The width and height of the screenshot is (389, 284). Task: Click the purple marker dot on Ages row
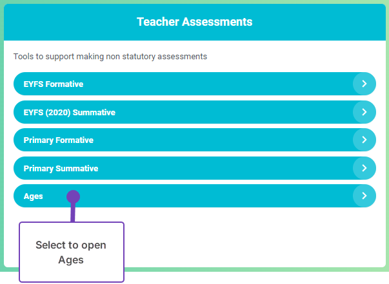click(73, 196)
